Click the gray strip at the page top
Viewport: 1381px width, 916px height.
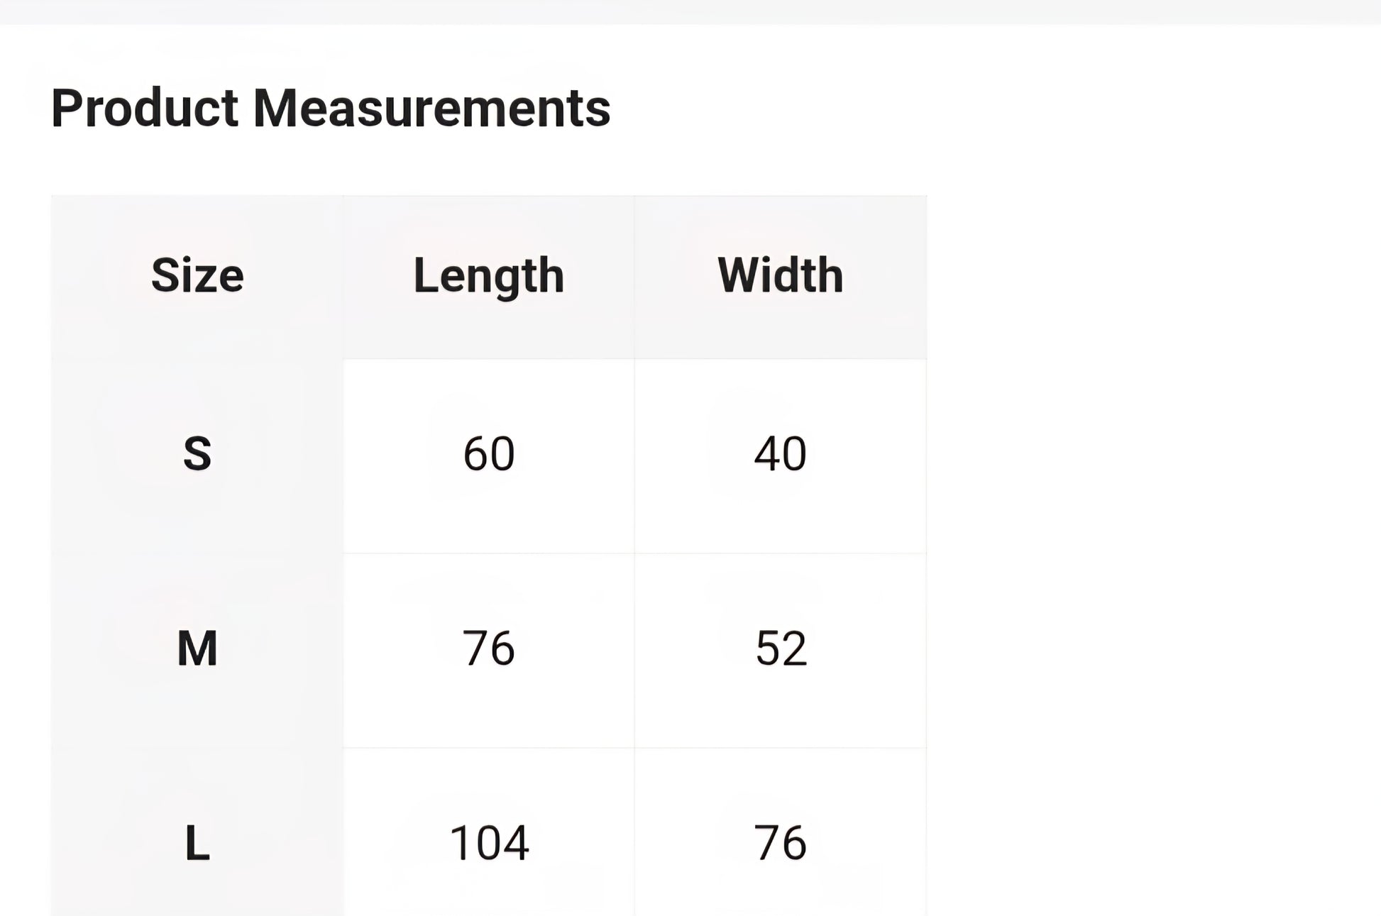(x=690, y=11)
